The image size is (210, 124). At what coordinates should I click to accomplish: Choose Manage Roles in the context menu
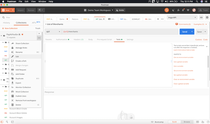point(25,48)
